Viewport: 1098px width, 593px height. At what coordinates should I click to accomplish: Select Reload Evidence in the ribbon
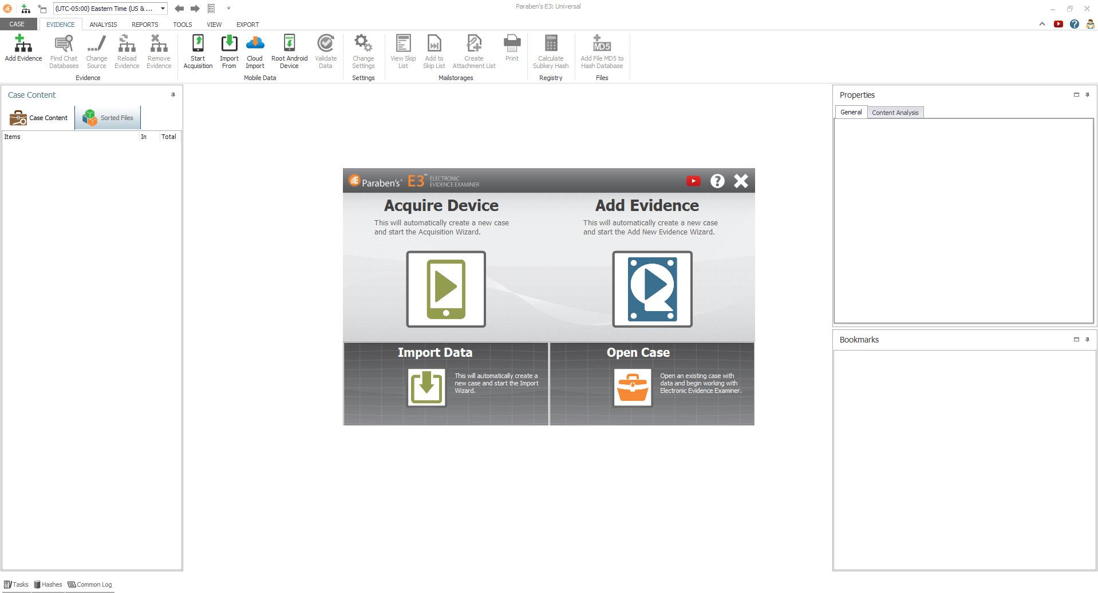(127, 51)
